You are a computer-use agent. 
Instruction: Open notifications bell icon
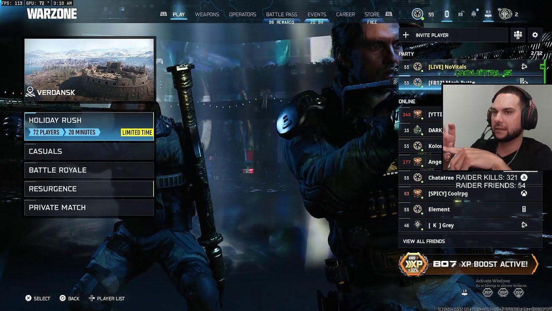474,14
